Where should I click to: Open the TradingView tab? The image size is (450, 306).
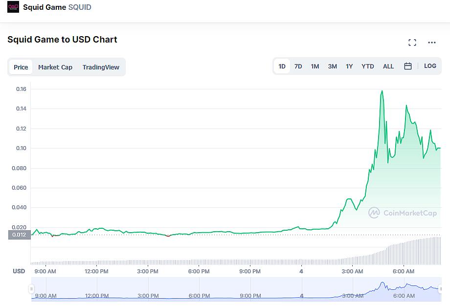tap(101, 67)
